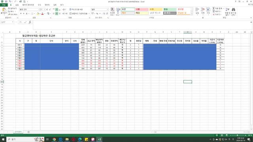Screen dimensions: 253x142
Task: Switch to Page Layout view in status bar
Action: (x=222, y=135)
